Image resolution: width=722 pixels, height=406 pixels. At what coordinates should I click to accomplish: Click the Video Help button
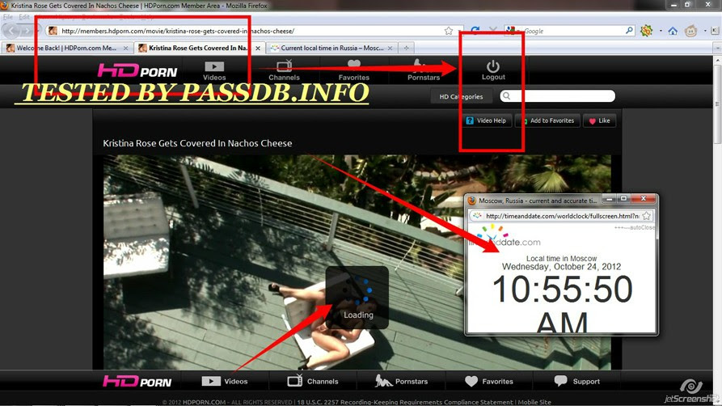[486, 121]
